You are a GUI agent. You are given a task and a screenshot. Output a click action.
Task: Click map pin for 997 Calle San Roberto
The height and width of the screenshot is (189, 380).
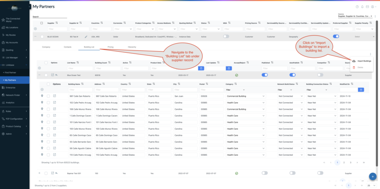42,96
